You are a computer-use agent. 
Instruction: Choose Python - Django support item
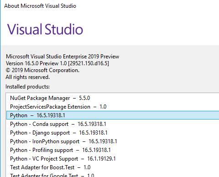point(113,133)
